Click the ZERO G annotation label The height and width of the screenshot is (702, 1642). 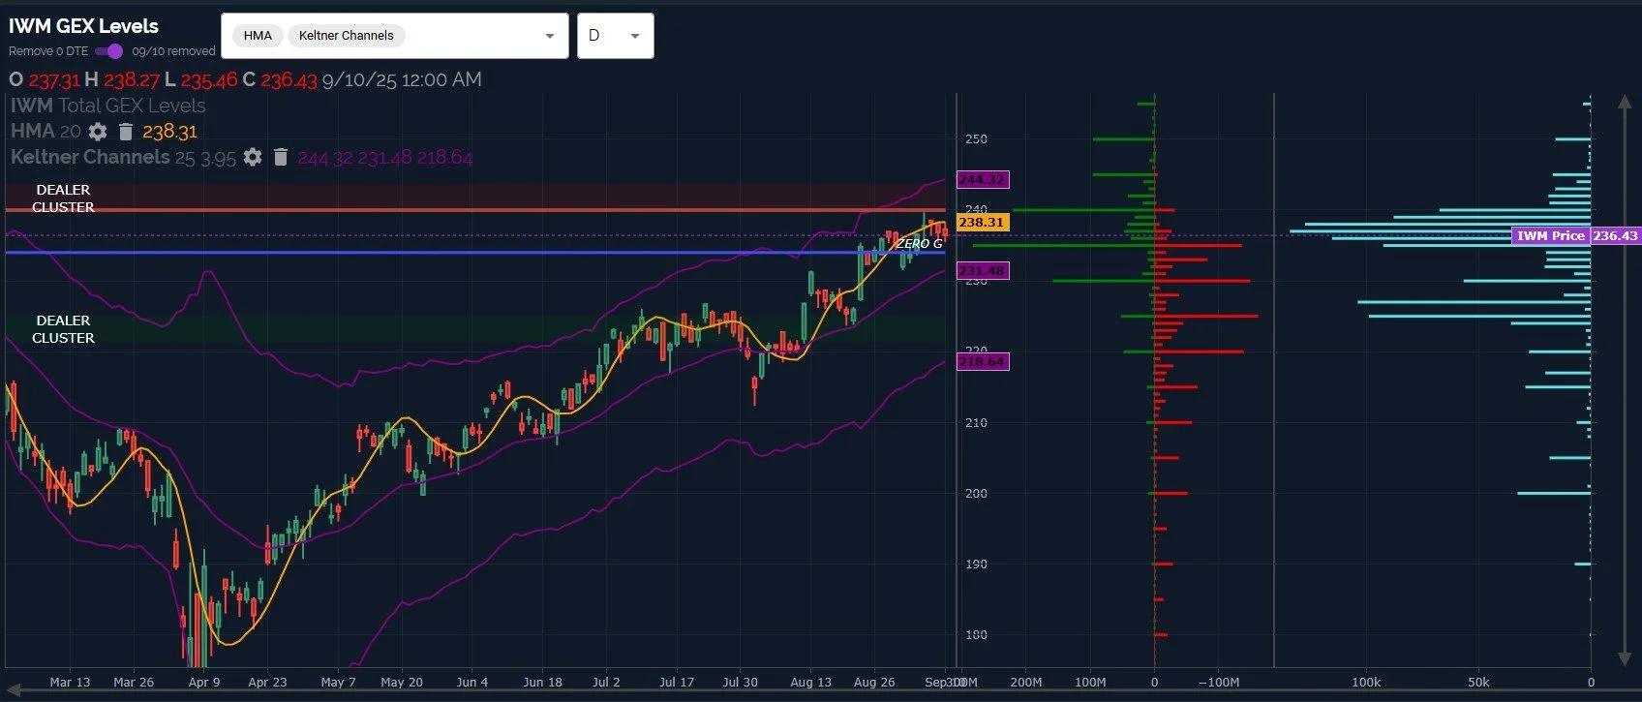point(919,243)
